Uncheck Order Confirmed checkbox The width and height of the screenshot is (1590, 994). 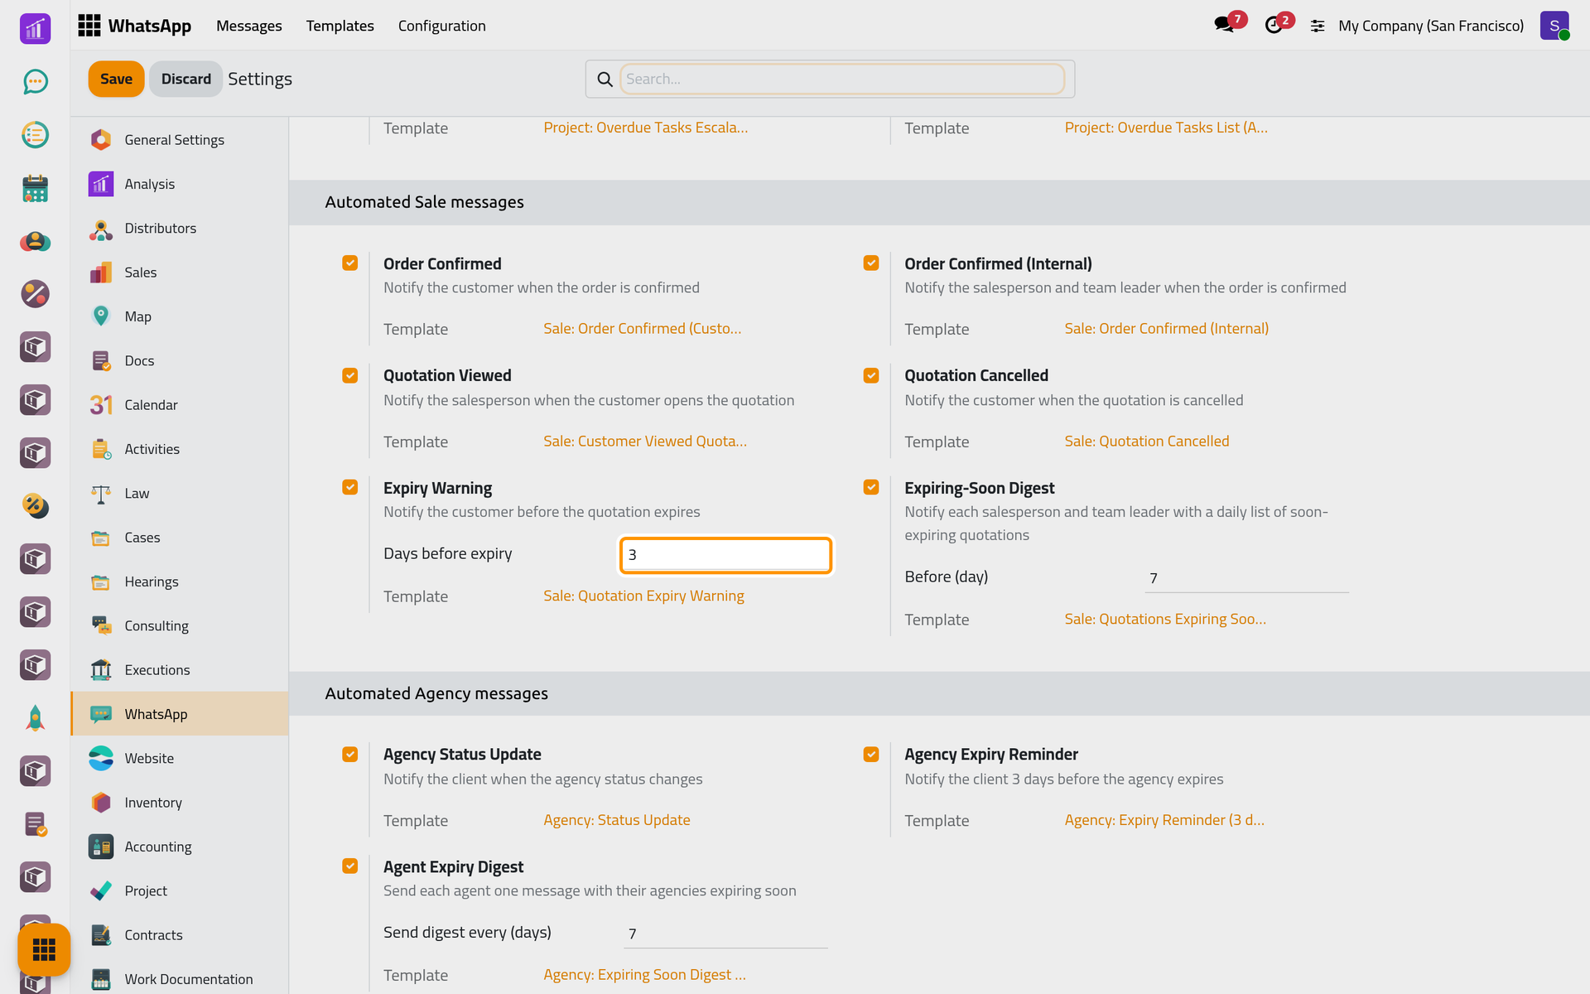[350, 263]
